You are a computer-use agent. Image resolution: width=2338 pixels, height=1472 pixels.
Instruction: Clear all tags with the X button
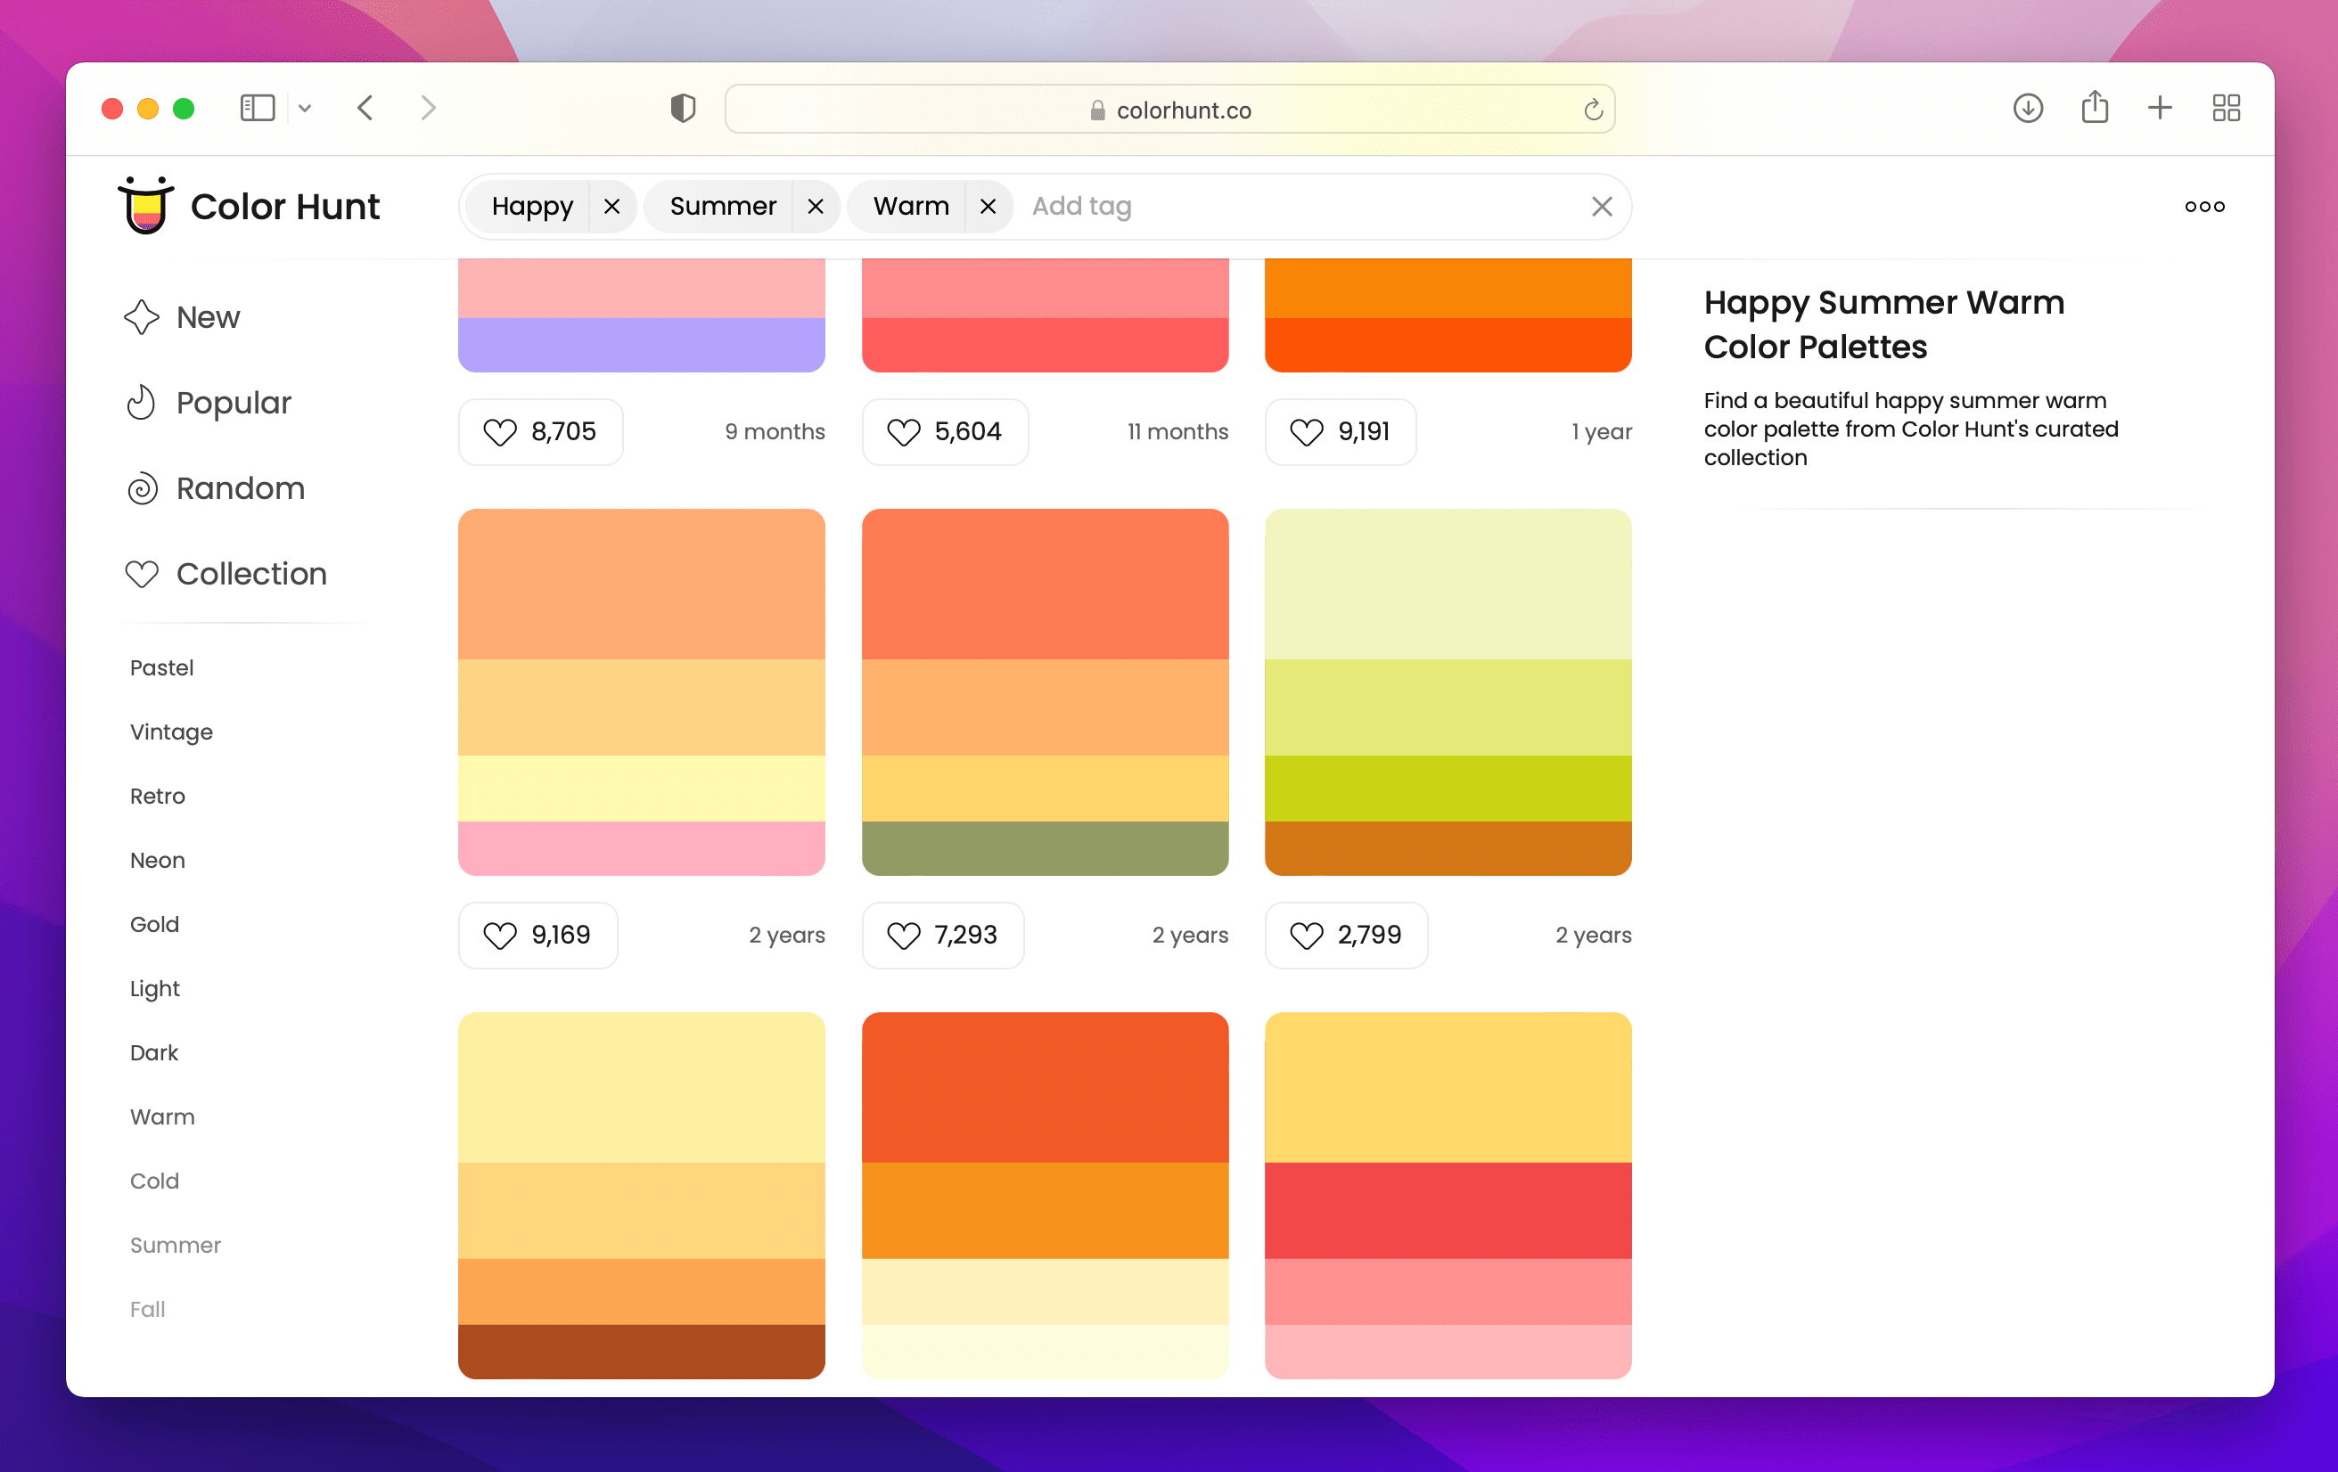(x=1601, y=206)
